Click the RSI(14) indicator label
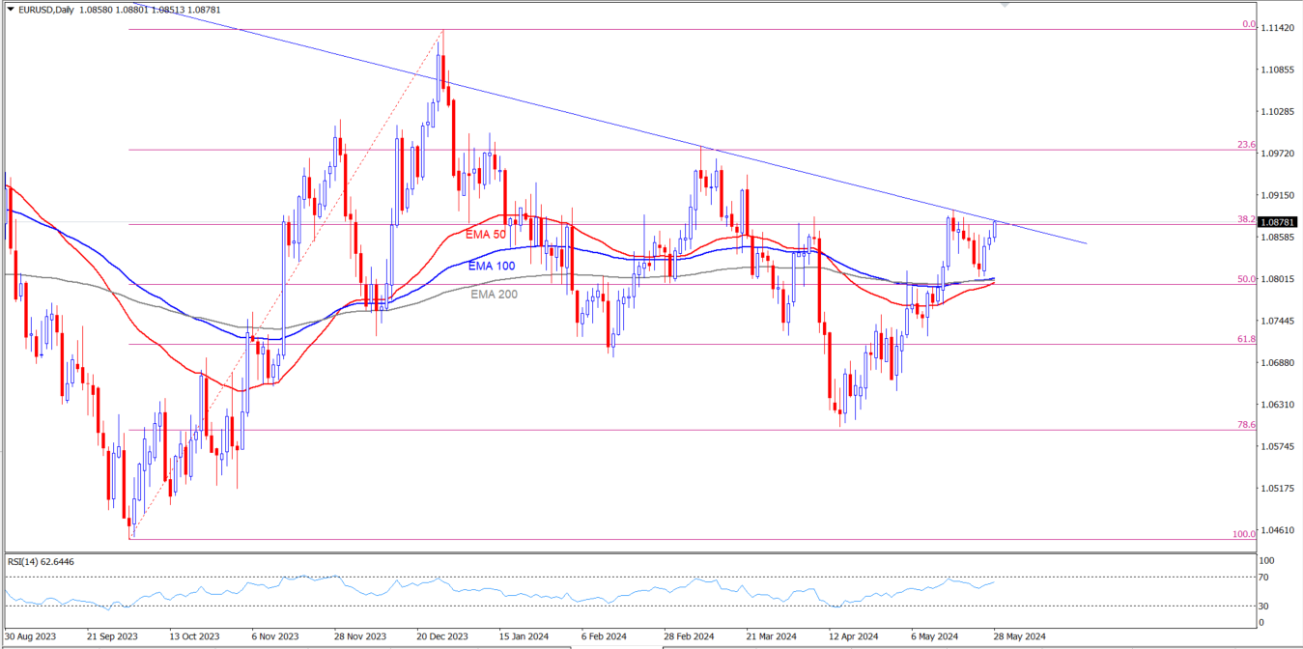The width and height of the screenshot is (1303, 649). coord(41,561)
